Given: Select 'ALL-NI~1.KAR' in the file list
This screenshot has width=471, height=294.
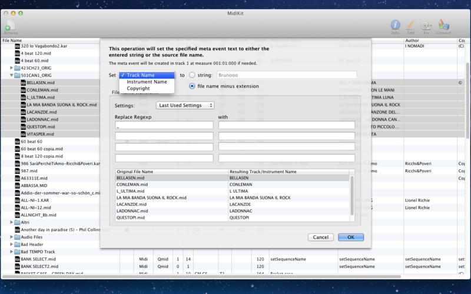Looking at the screenshot, I should pos(35,201).
